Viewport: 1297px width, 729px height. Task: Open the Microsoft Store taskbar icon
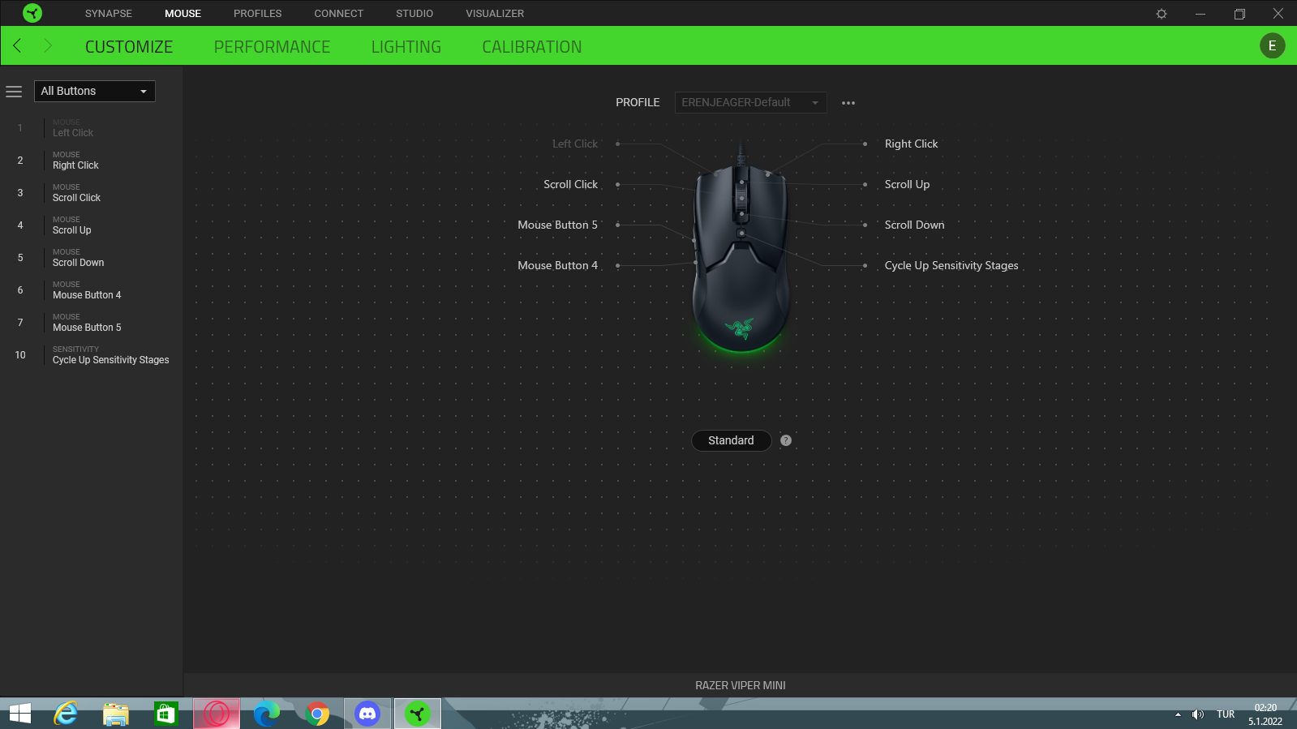coord(166,714)
